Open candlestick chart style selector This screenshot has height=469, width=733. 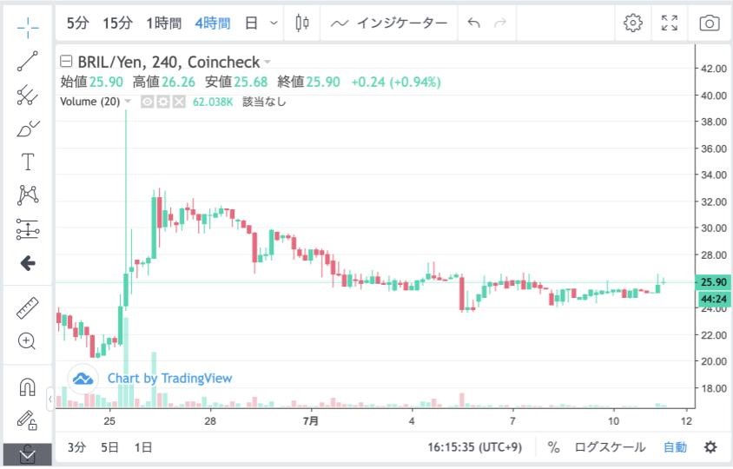301,23
